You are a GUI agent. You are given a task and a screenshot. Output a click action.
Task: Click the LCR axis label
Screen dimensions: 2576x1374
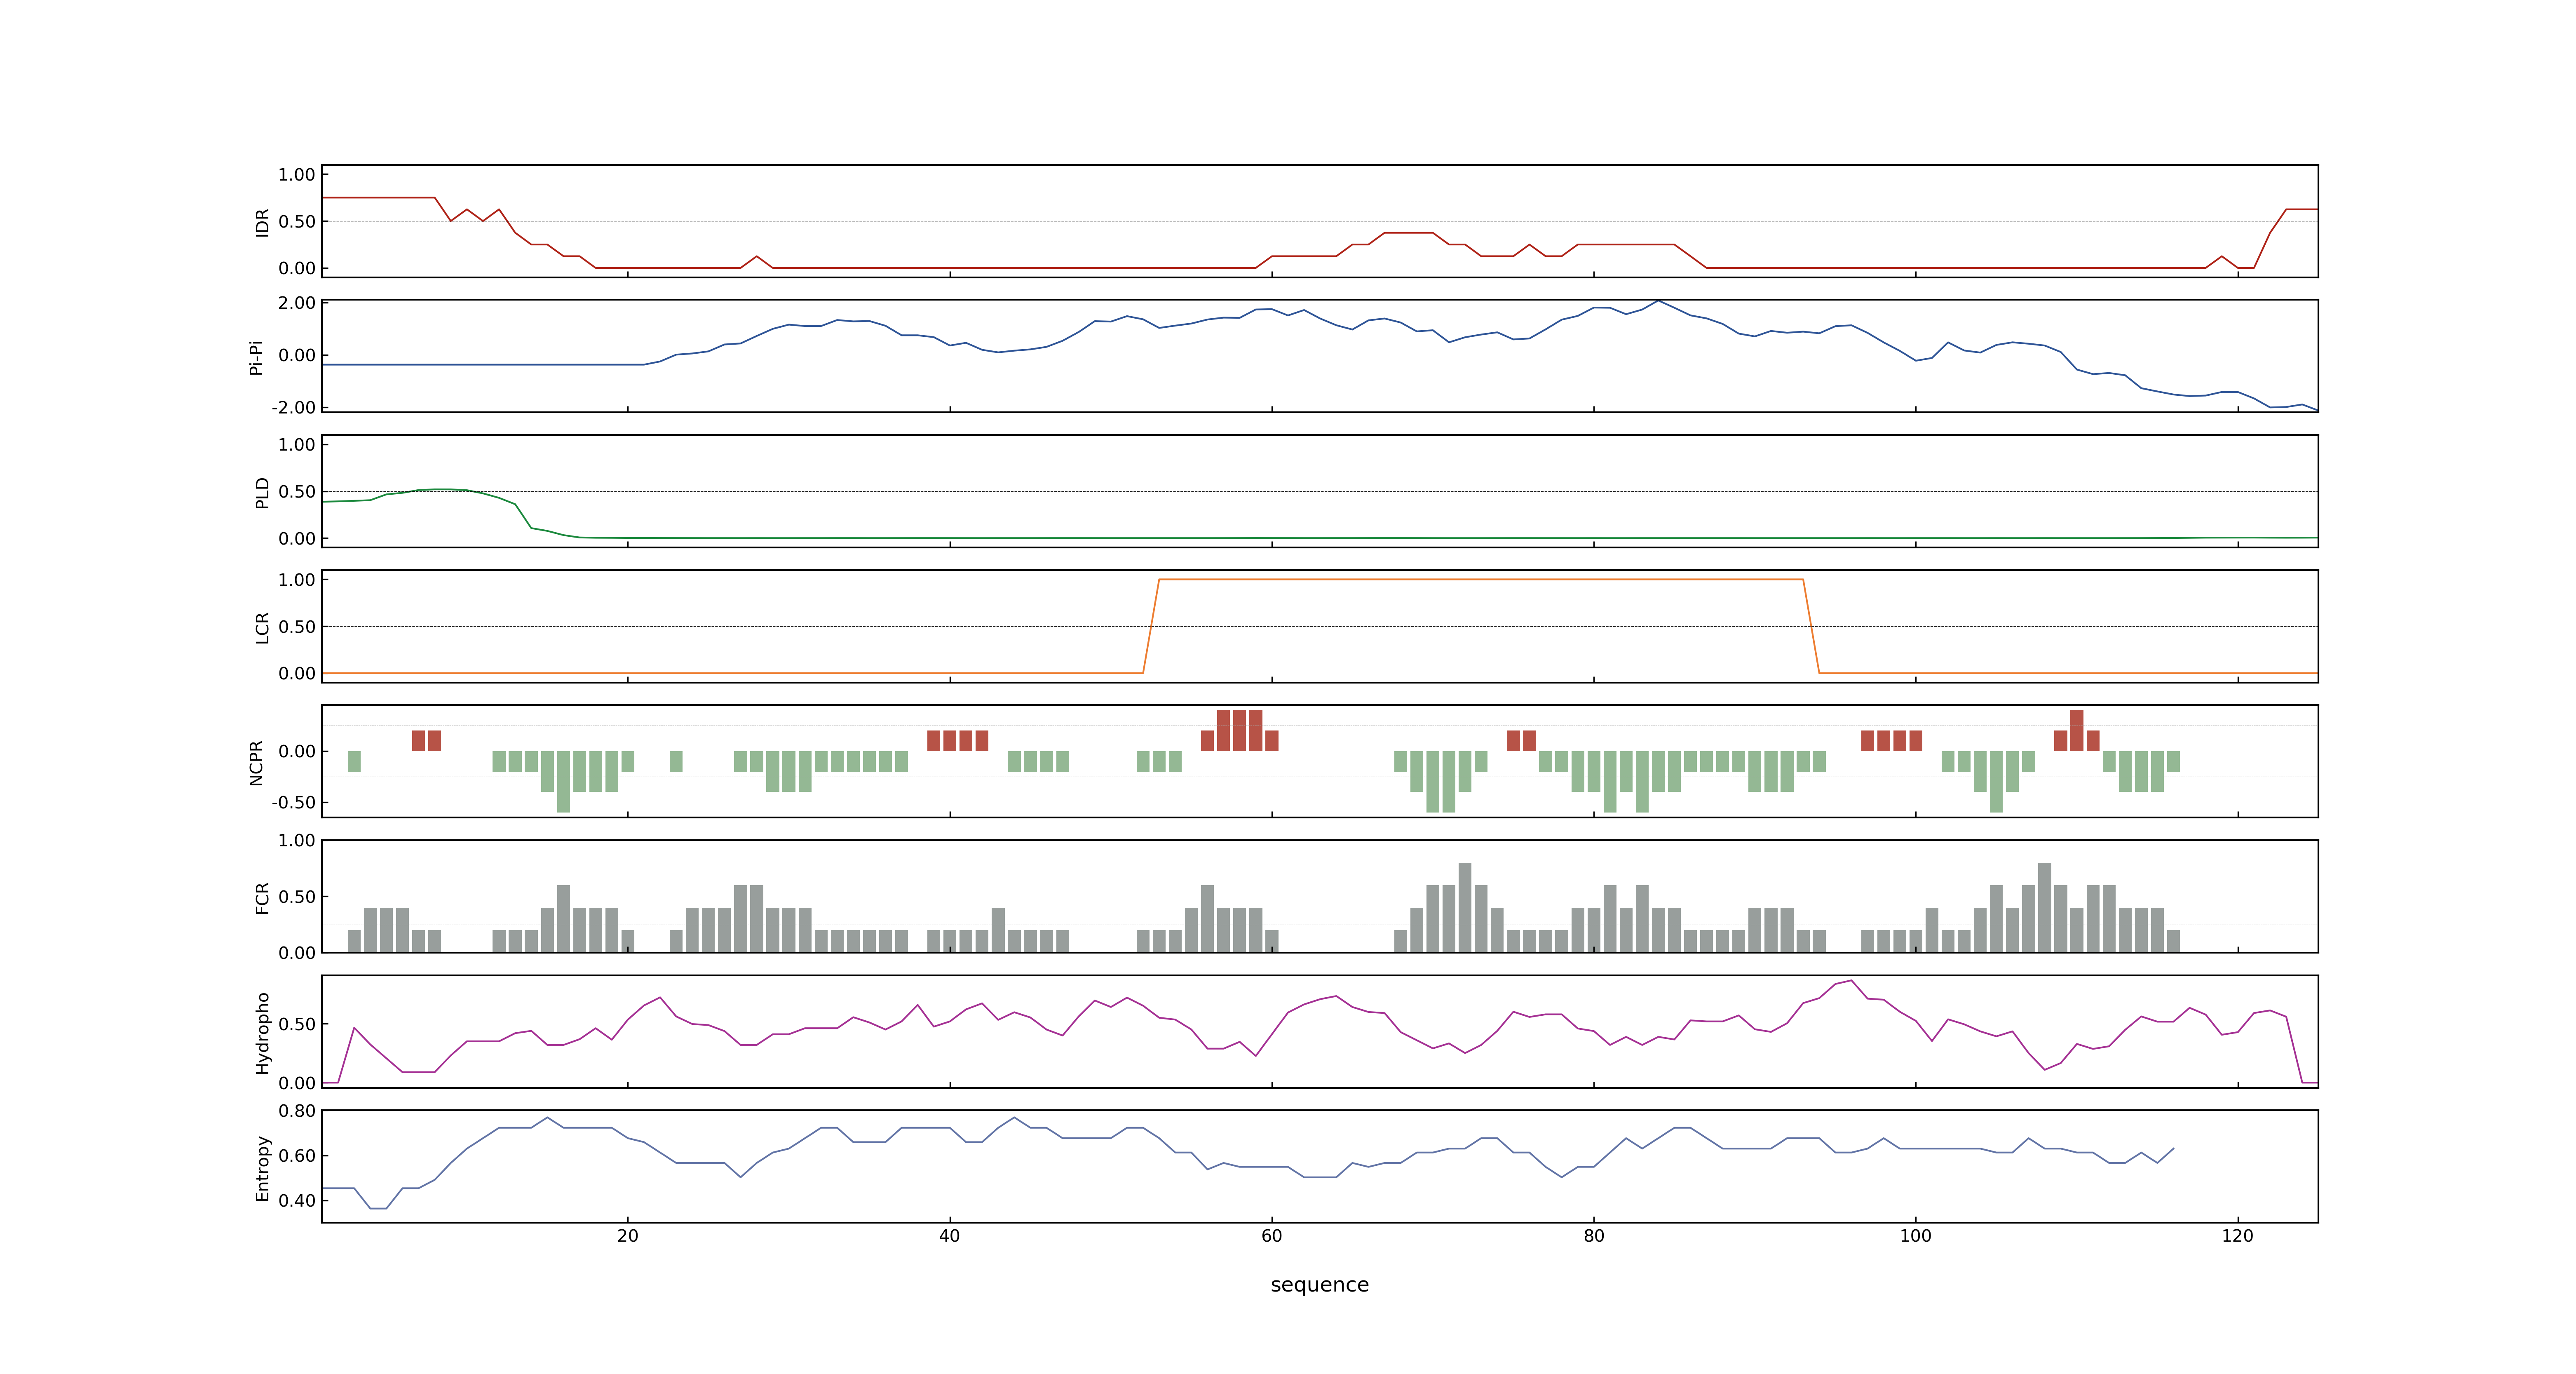[x=262, y=628]
